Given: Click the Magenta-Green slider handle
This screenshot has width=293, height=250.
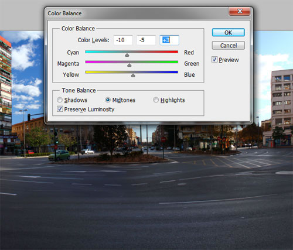Looking at the screenshot, I should (x=130, y=65).
